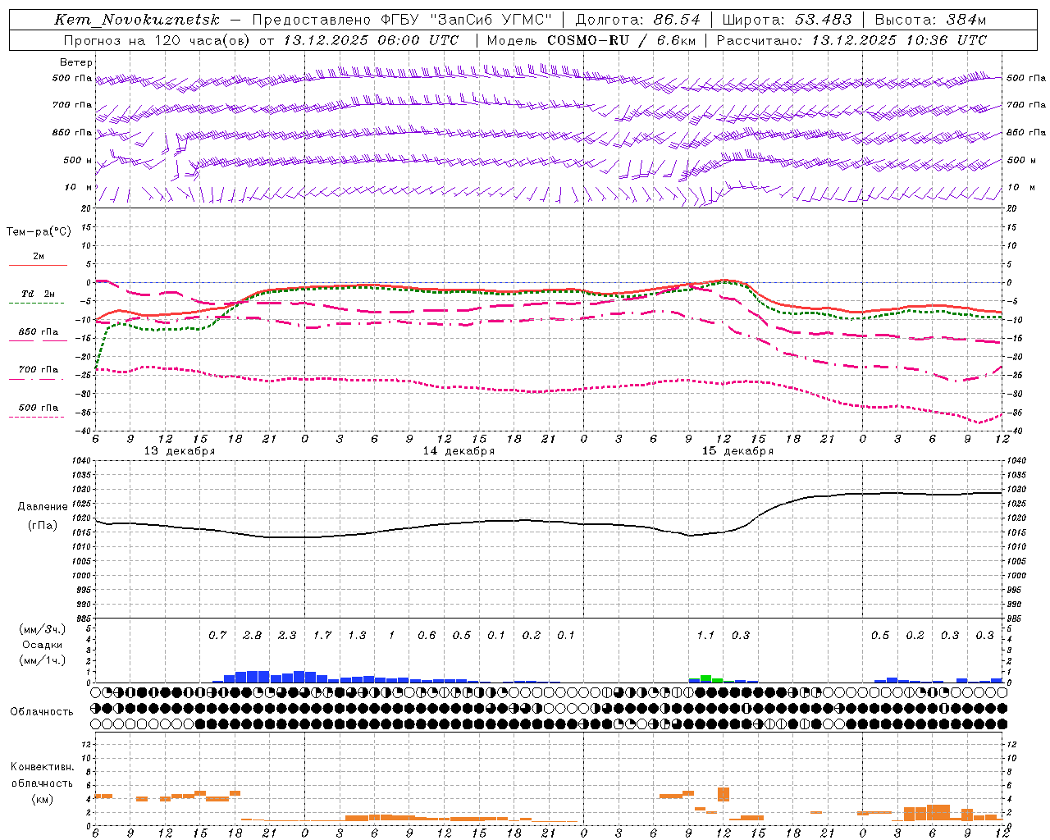Click the 2.8 precipitation total
Image resolution: width=1050 pixels, height=840 pixels.
click(253, 636)
